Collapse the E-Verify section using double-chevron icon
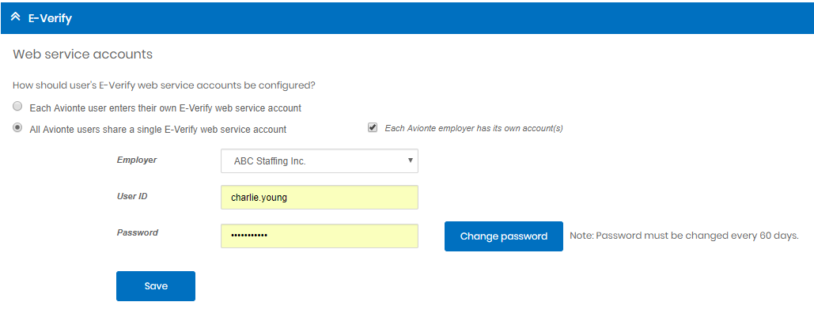This screenshot has height=317, width=814. click(15, 17)
